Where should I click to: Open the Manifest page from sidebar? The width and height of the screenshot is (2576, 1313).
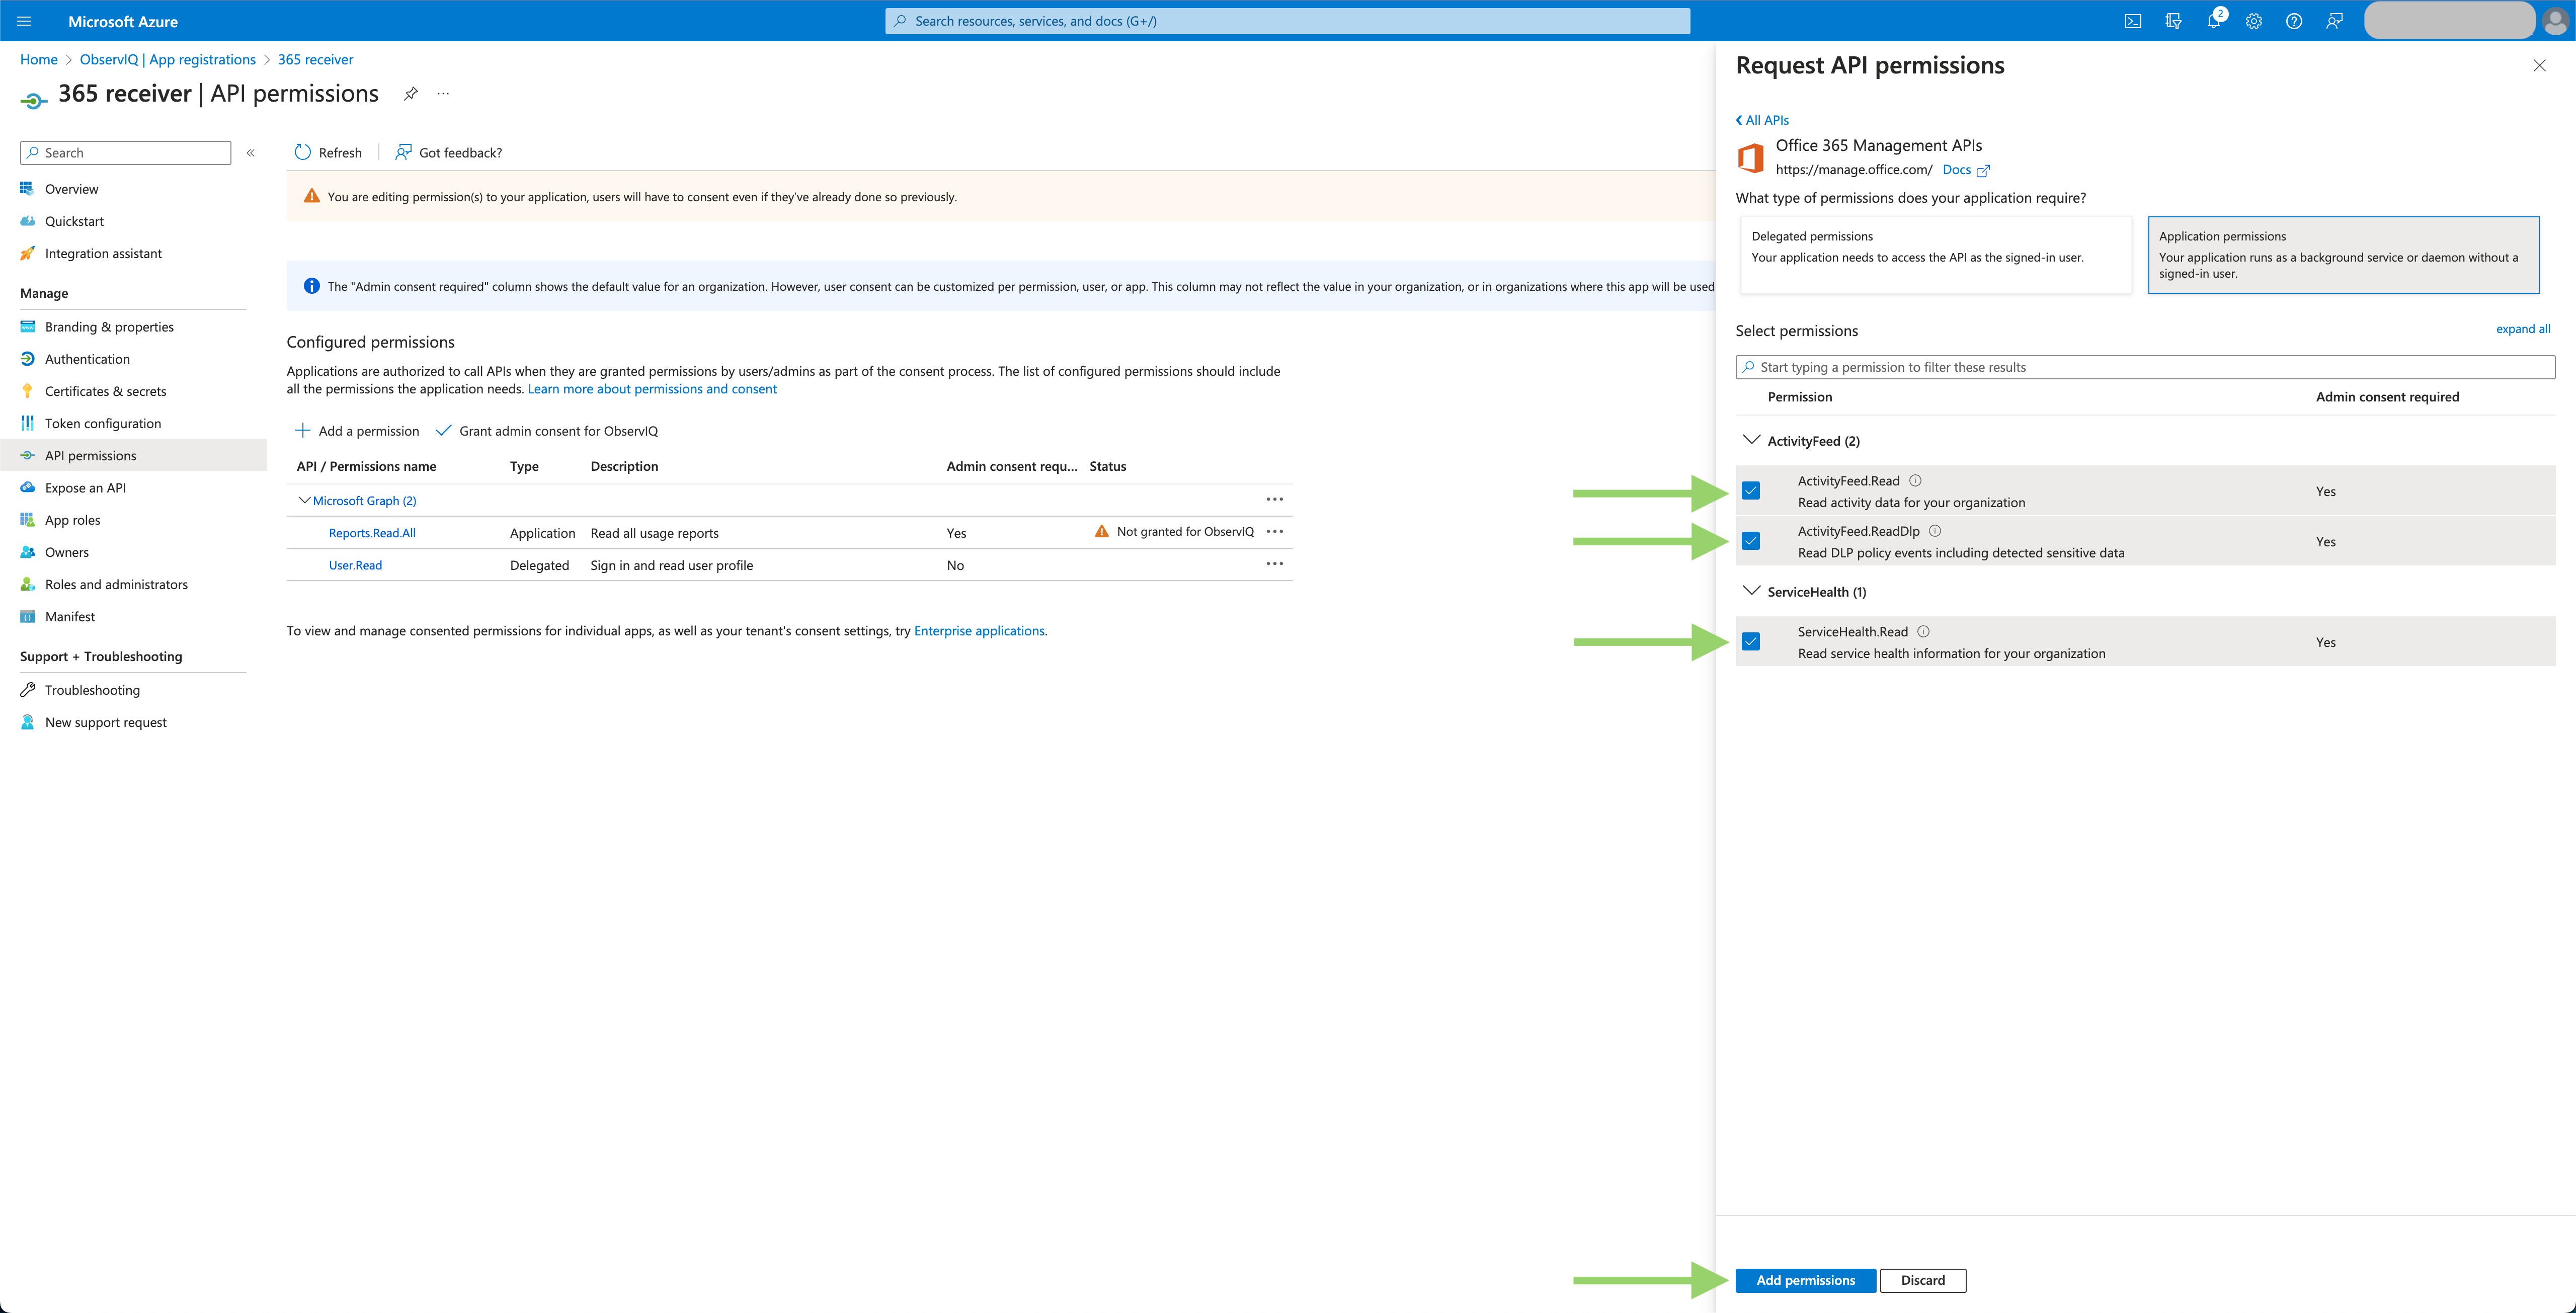pos(69,616)
